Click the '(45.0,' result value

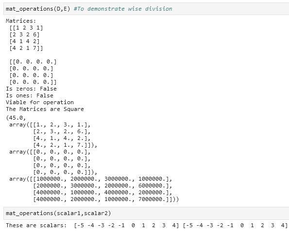16,118
